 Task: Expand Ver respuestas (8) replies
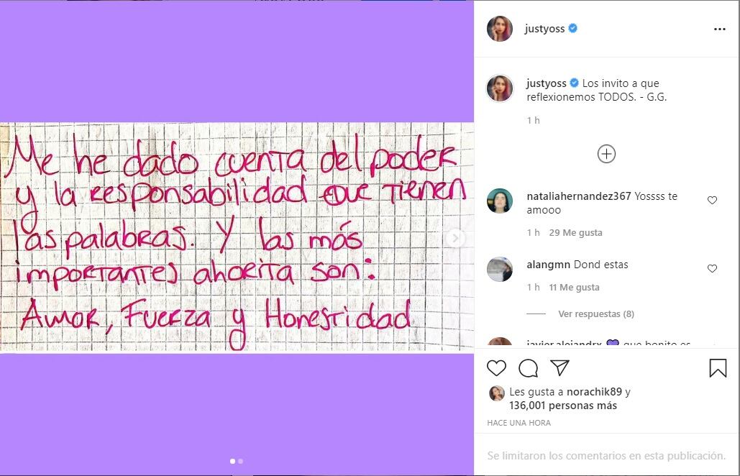(596, 313)
